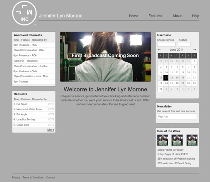
Task: Show More requests link
Action: [51, 130]
